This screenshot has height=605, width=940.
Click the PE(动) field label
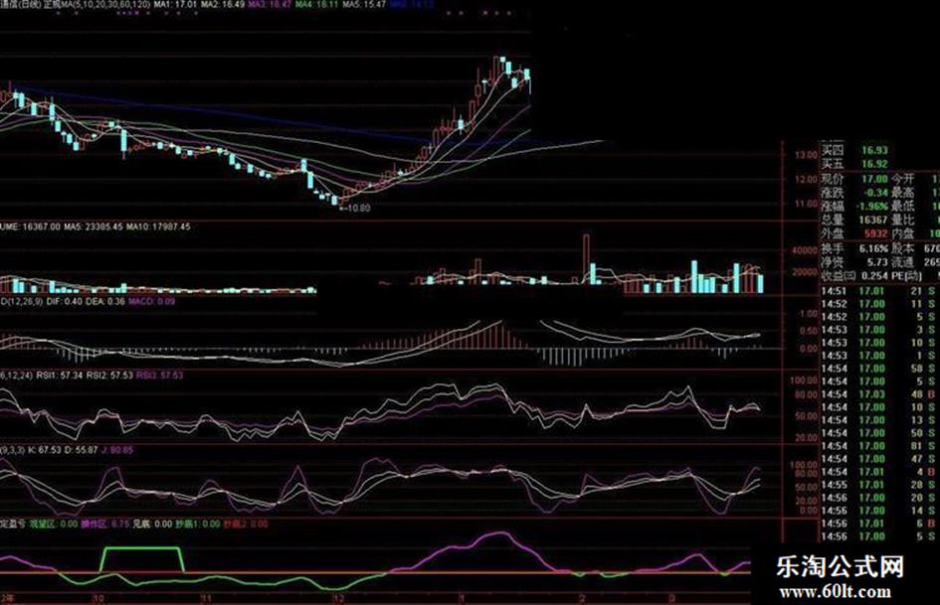(x=906, y=275)
